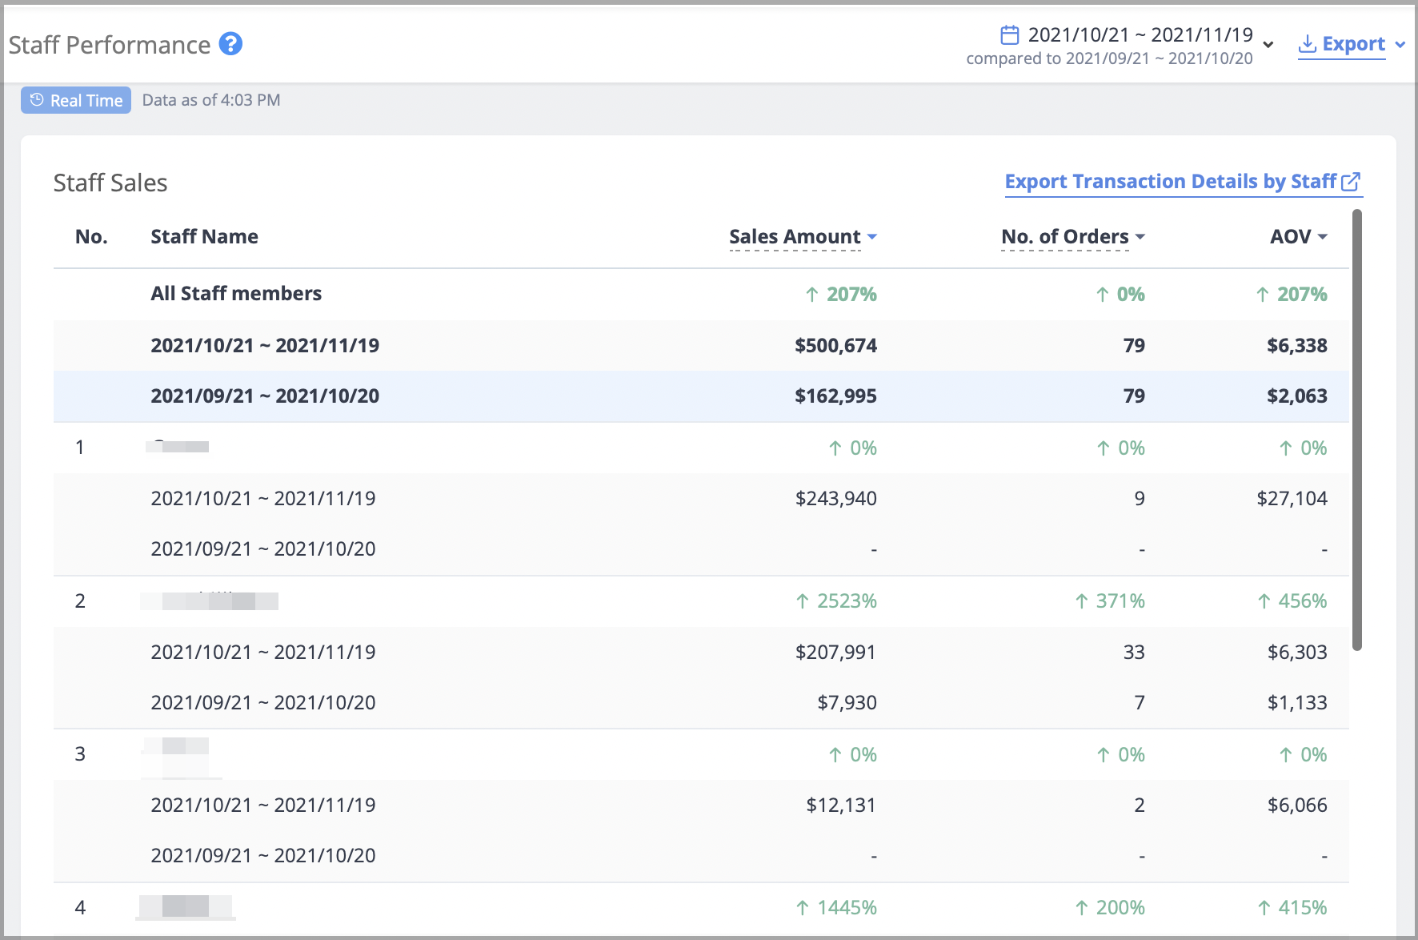Click the Staff Sales table scrollbar
This screenshot has height=940, width=1418.
pyautogui.click(x=1356, y=430)
